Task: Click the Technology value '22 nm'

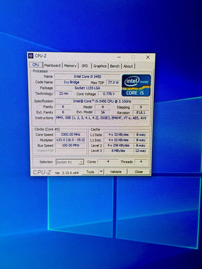Action: point(64,94)
